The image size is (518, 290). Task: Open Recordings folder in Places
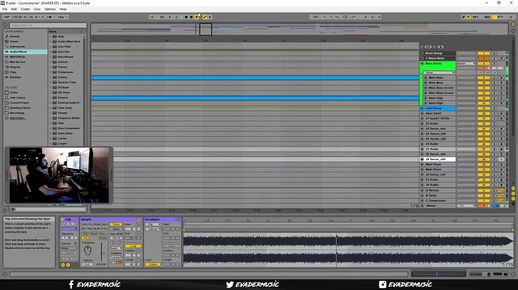tap(17, 113)
